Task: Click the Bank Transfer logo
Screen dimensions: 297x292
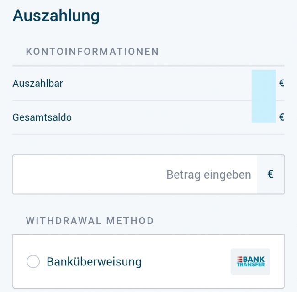Action: (250, 261)
